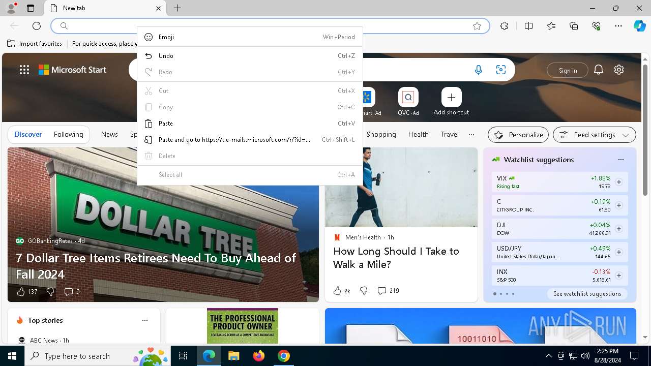Image resolution: width=651 pixels, height=366 pixels.
Task: Click Import favorites in bookmarks bar
Action: click(35, 44)
